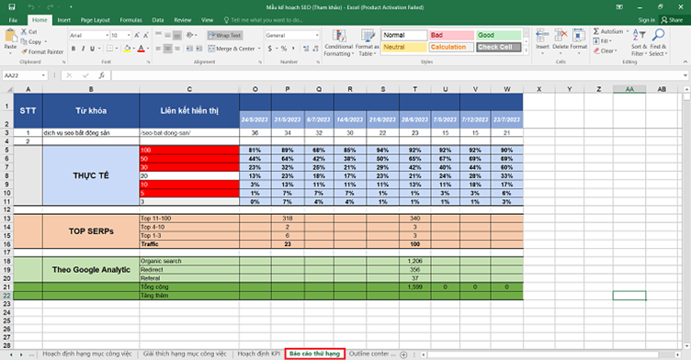Toggle Center horizontal alignment
Screen dimensions: 691x360
167,49
